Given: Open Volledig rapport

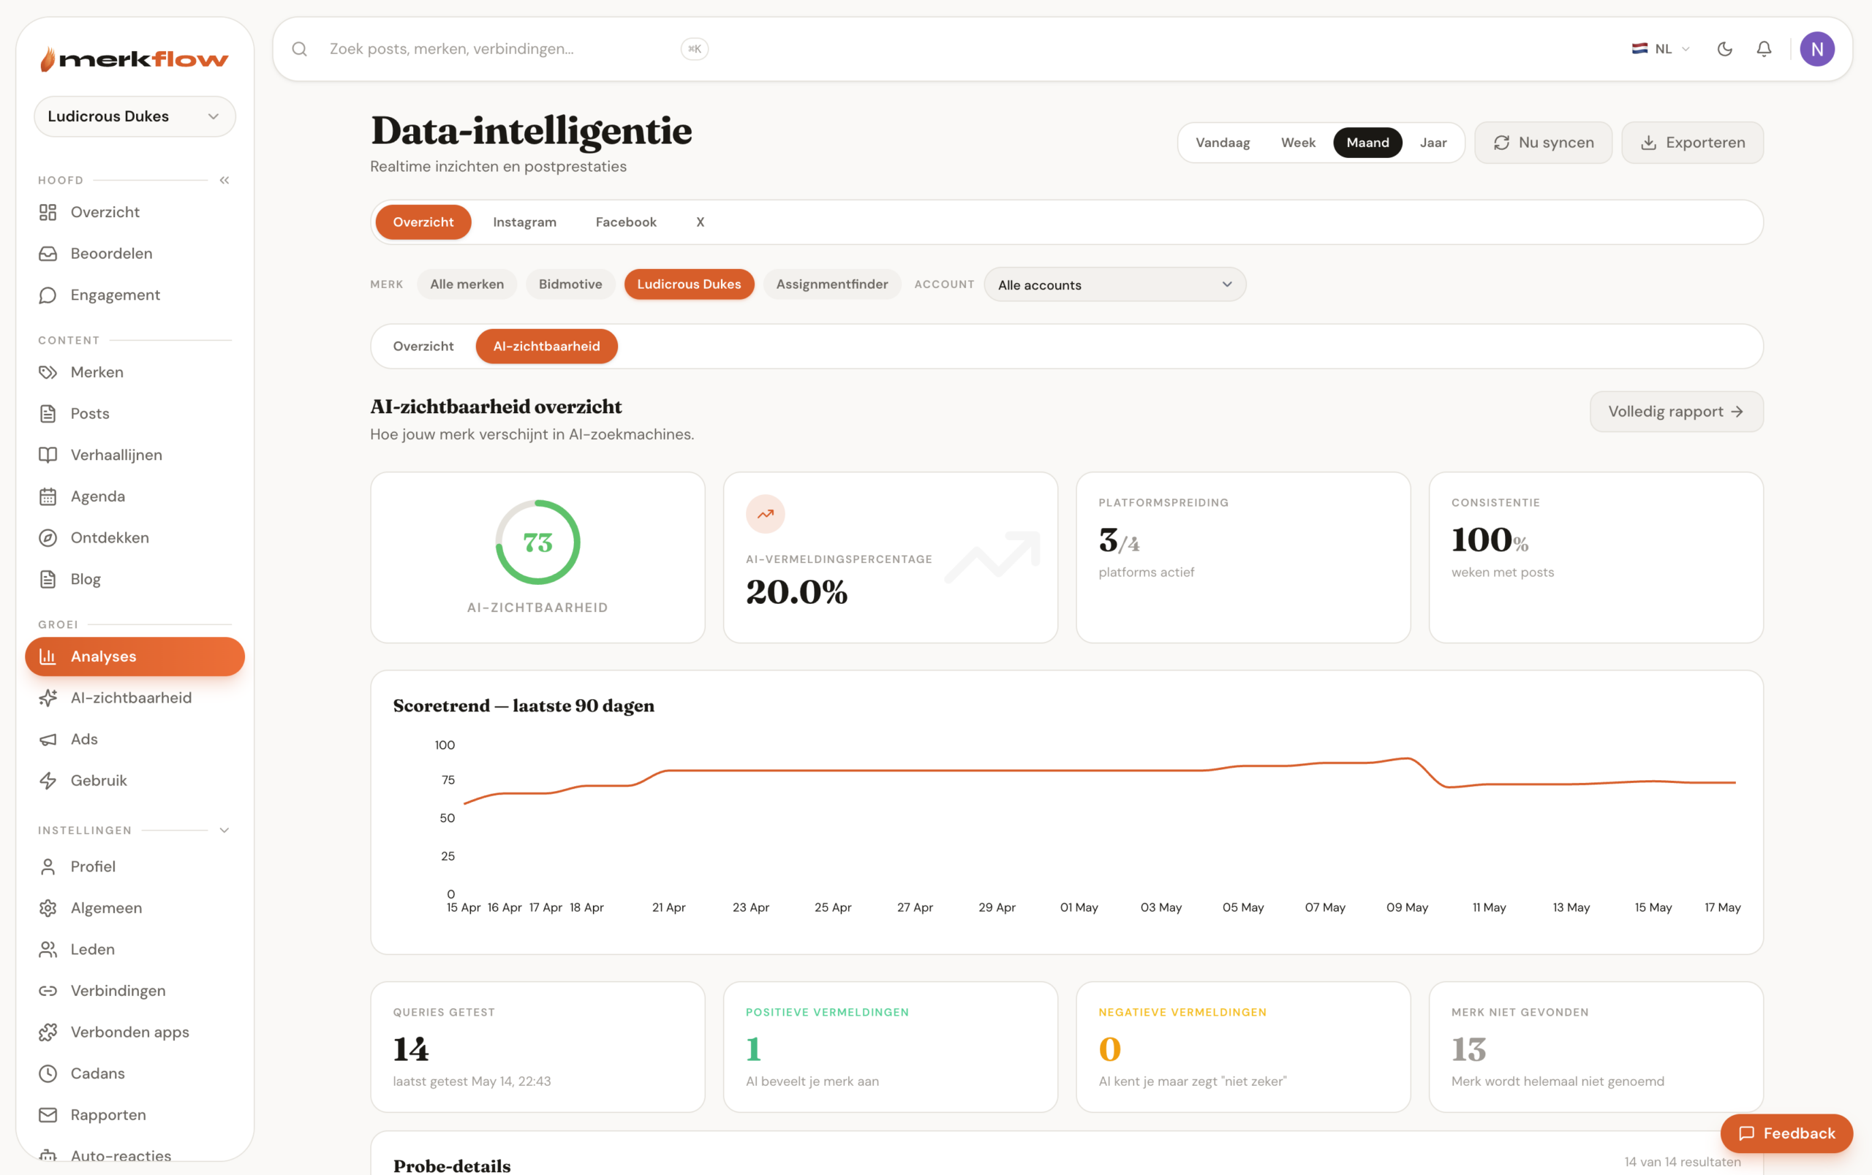Looking at the screenshot, I should coord(1676,412).
